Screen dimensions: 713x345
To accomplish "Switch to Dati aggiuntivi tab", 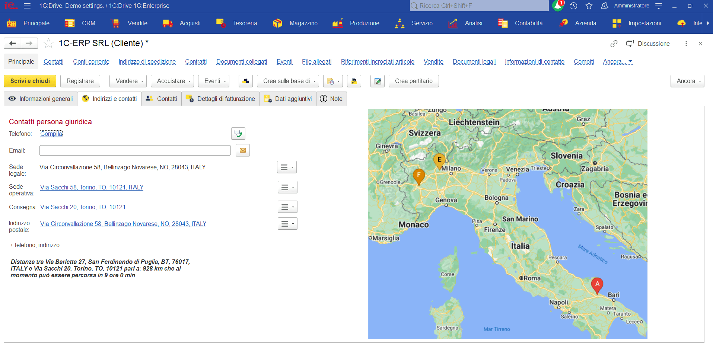I will [x=288, y=99].
